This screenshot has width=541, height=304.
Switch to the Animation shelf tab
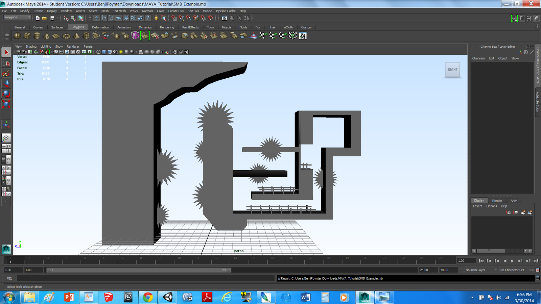click(x=124, y=27)
